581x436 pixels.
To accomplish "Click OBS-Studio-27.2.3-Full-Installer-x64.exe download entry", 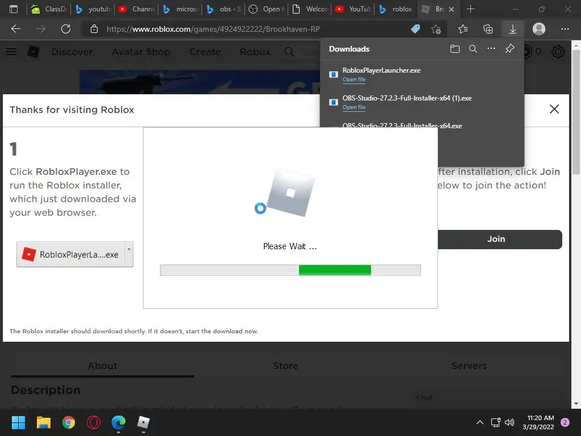I will coord(402,125).
